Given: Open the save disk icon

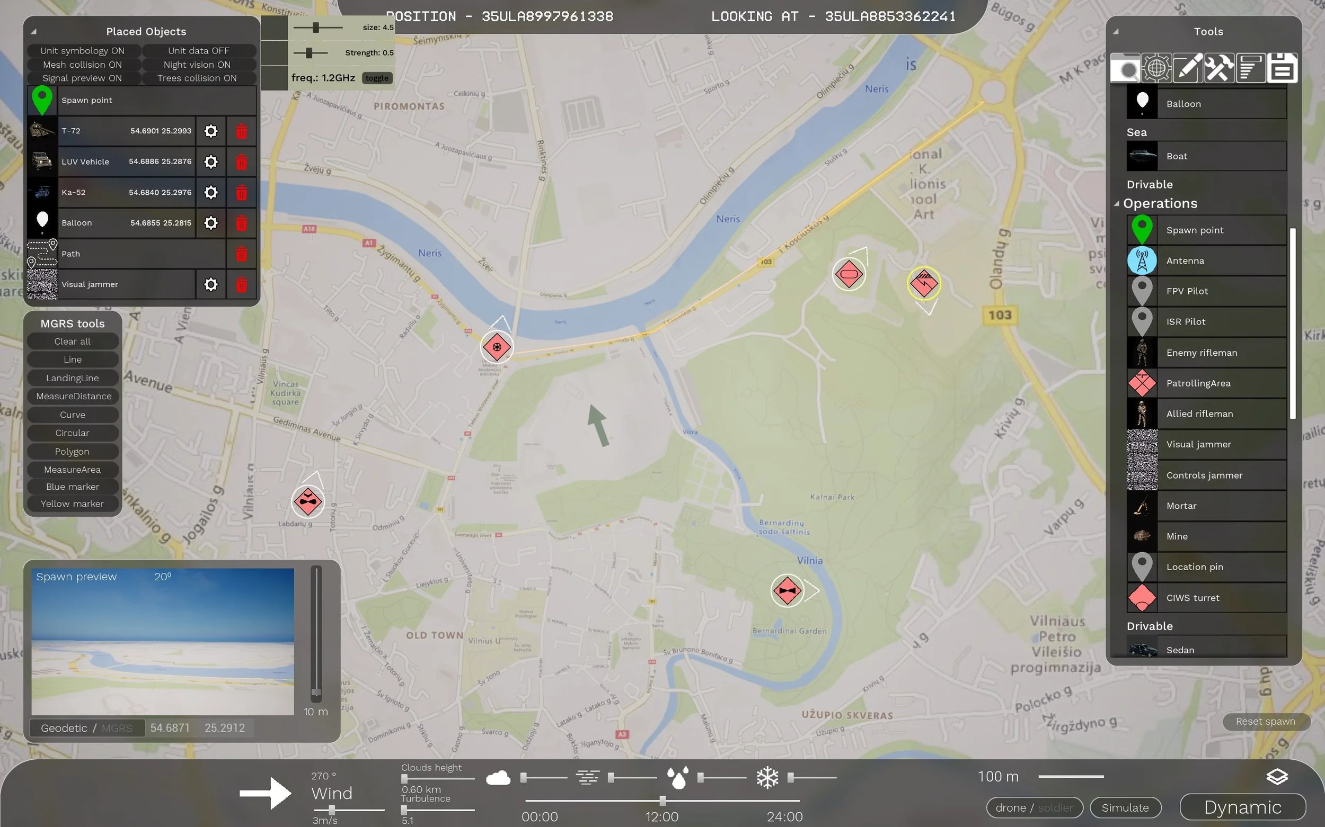Looking at the screenshot, I should pyautogui.click(x=1282, y=68).
